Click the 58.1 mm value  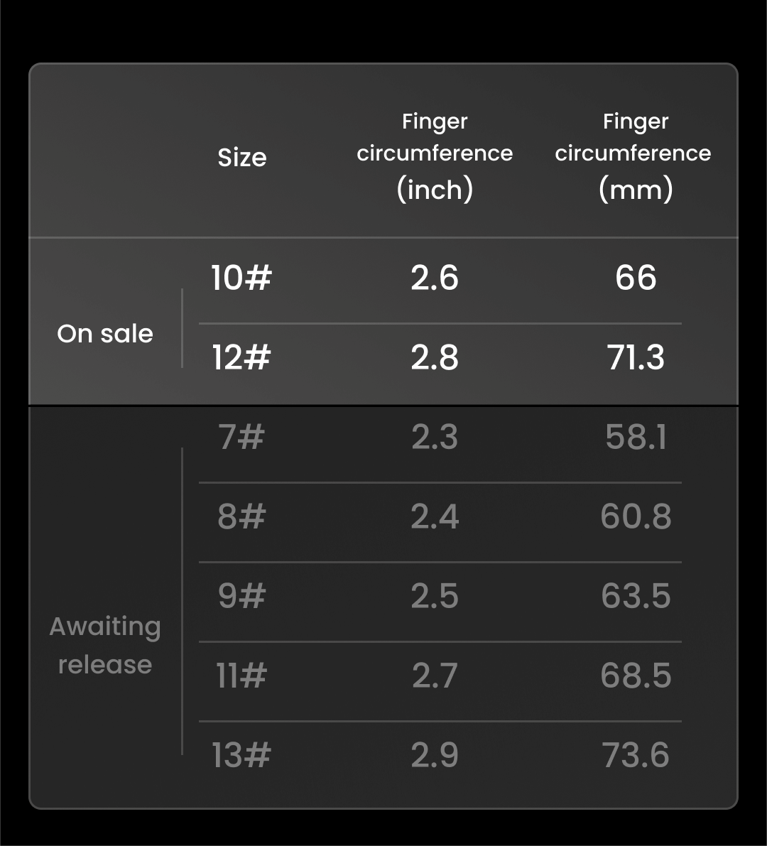[636, 436]
